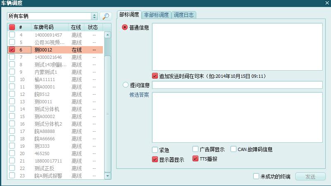Screen dimensions: 331x186
Task: Switch to the 非部标调度 tab
Action: [156, 15]
